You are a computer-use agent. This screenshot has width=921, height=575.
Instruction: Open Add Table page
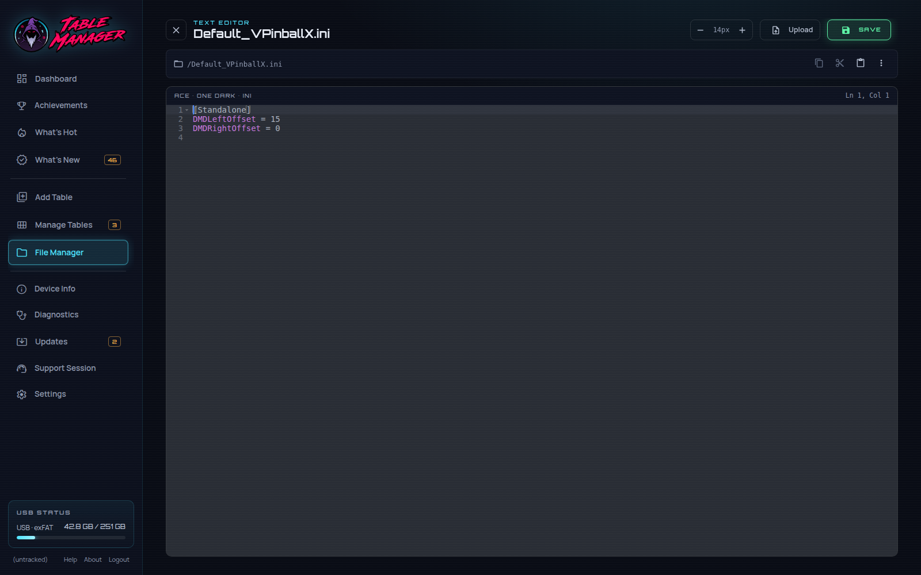(68, 197)
